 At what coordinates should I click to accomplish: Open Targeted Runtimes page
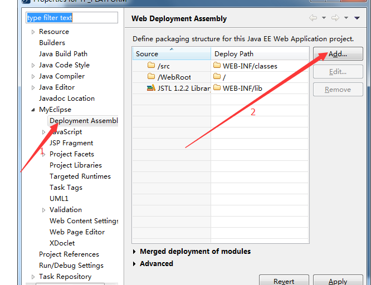(80, 176)
